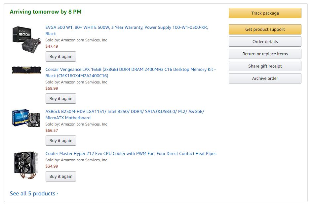Image resolution: width=312 pixels, height=205 pixels.
Task: Open the EVGA 500 W1 product title link
Action: 127,27
